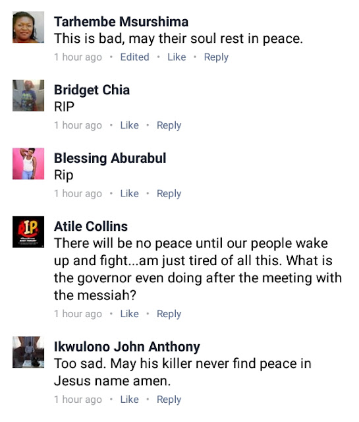The width and height of the screenshot is (359, 422).
Task: Like Blessing Aburabul's comment
Action: [129, 193]
